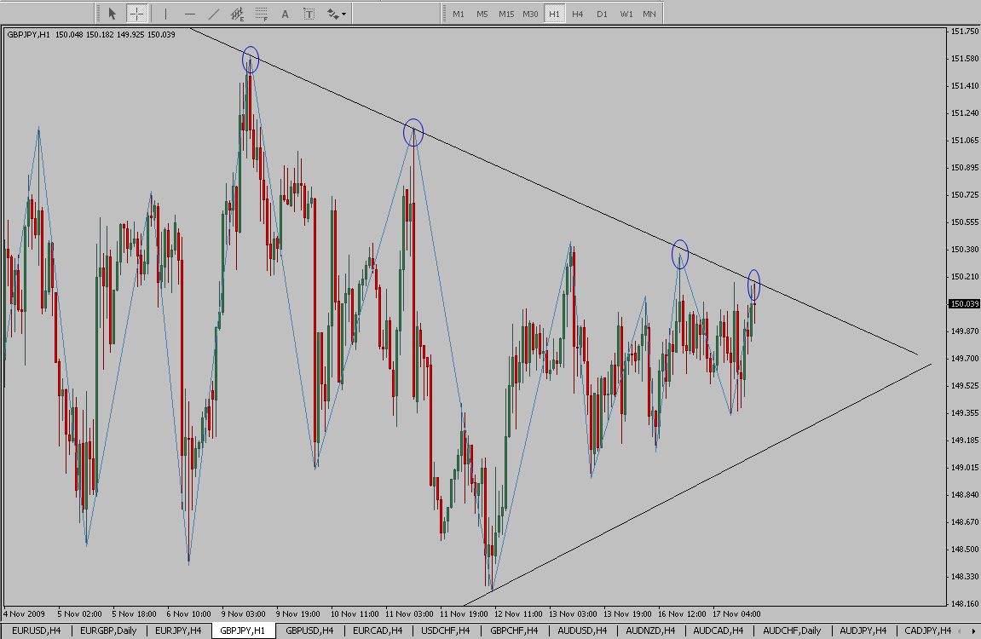This screenshot has width=981, height=639.
Task: Pick the Fibonacci retracement tool
Action: point(262,14)
